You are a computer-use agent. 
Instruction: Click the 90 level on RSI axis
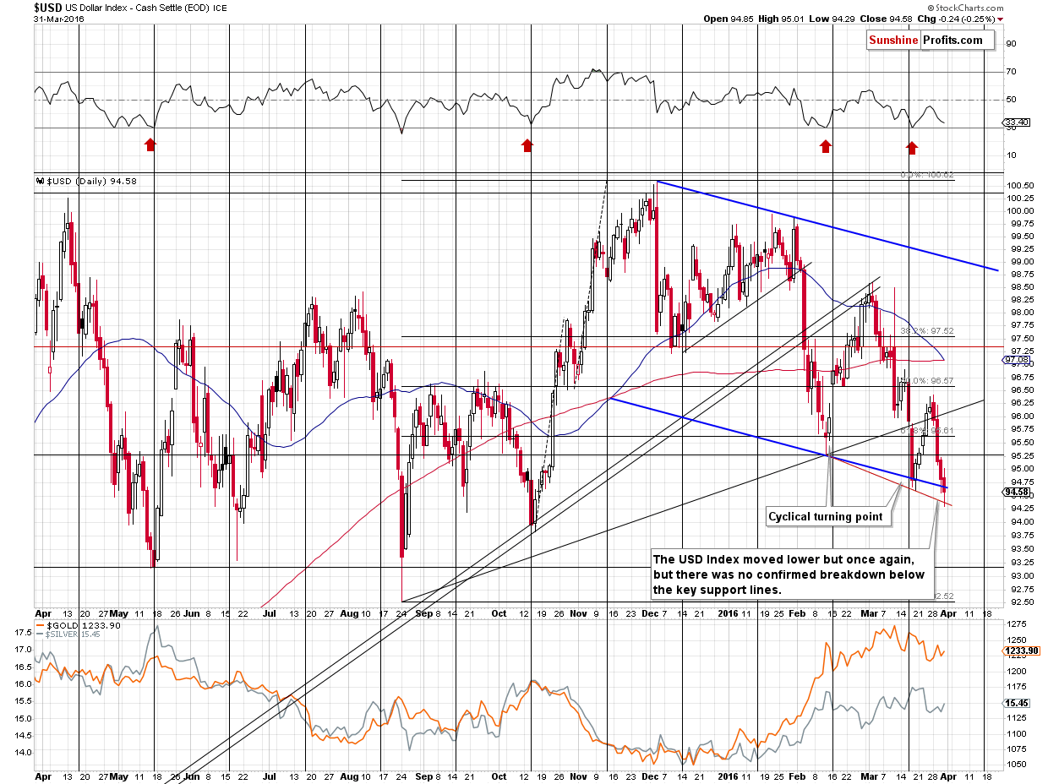[x=1011, y=44]
